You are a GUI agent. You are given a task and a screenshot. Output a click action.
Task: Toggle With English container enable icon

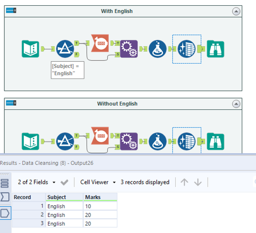(x=11, y=11)
